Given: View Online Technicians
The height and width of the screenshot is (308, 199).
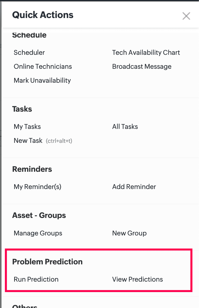Looking at the screenshot, I should [x=43, y=66].
